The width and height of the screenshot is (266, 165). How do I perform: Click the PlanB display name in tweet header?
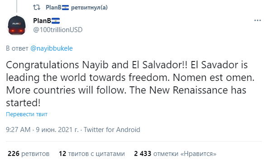coord(42,21)
